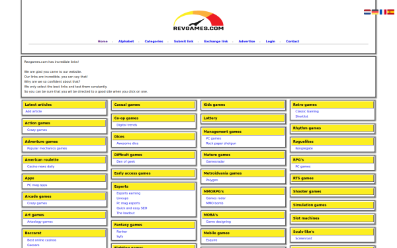Select the Slot machines category header
This screenshot has width=397, height=248.
(333, 218)
